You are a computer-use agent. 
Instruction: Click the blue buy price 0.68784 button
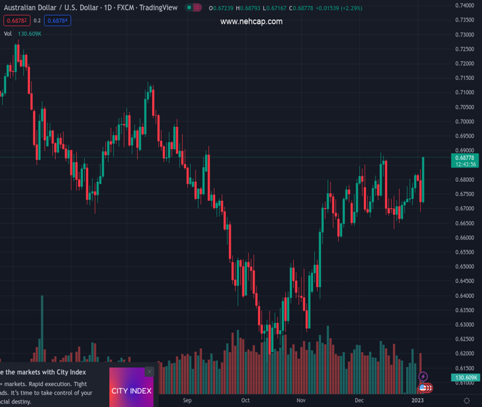(58, 20)
